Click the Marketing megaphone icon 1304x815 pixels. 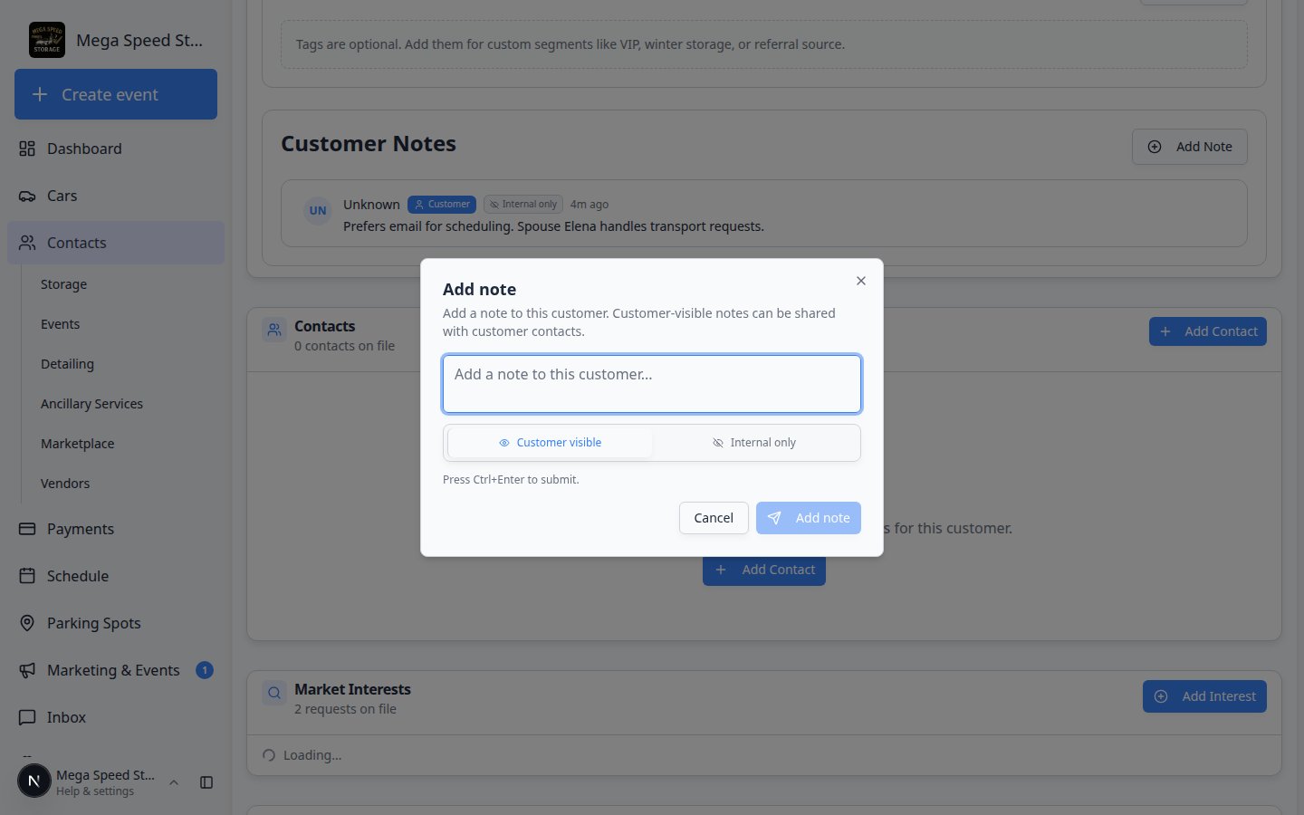click(27, 670)
